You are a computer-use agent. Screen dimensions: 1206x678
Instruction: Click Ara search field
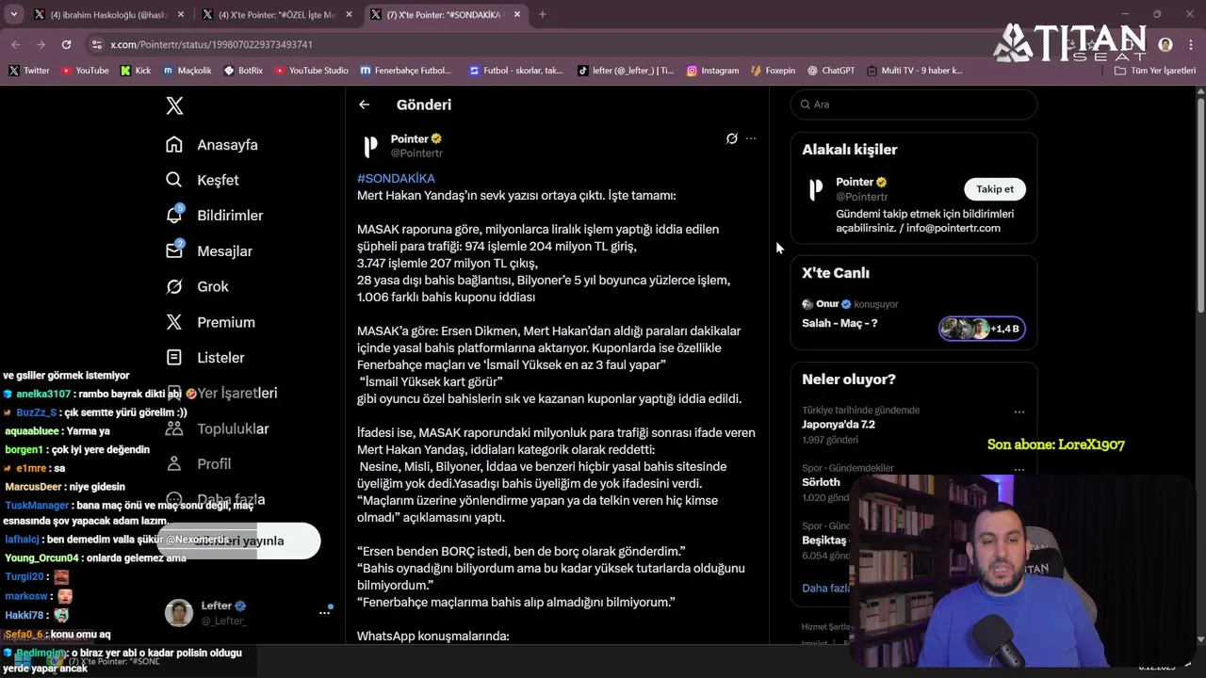(x=914, y=105)
